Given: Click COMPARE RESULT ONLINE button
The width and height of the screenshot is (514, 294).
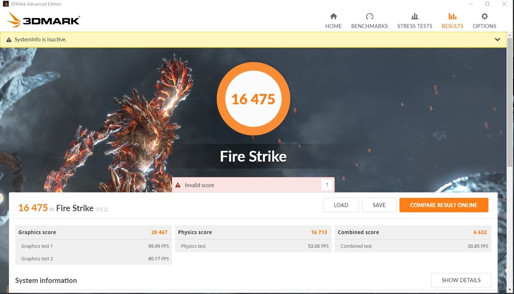Looking at the screenshot, I should (x=444, y=205).
